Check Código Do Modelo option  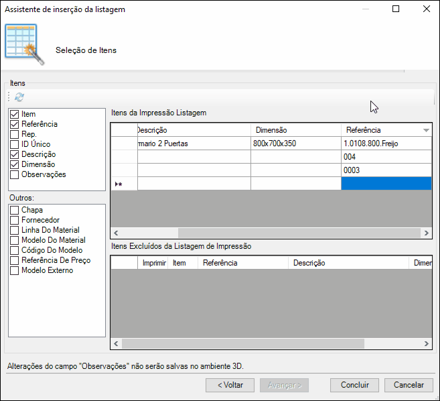pos(14,250)
